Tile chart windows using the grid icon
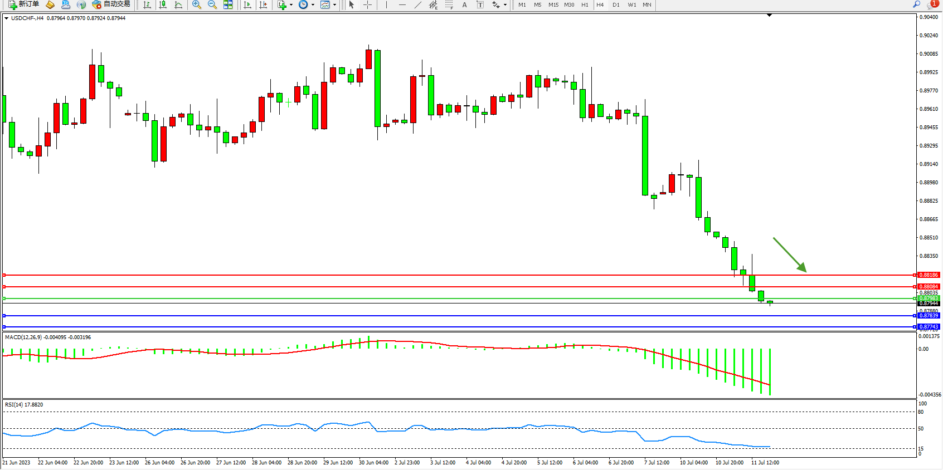Image resolution: width=943 pixels, height=470 pixels. (228, 4)
